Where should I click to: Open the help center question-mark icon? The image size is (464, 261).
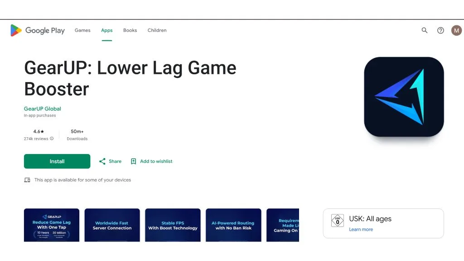440,30
